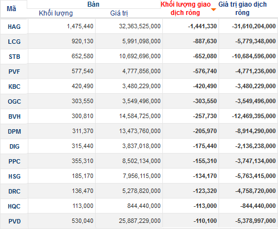Viewport: 278px width, 229px height.
Task: Select LCG sell volume 920,130
Action: pyautogui.click(x=82, y=41)
